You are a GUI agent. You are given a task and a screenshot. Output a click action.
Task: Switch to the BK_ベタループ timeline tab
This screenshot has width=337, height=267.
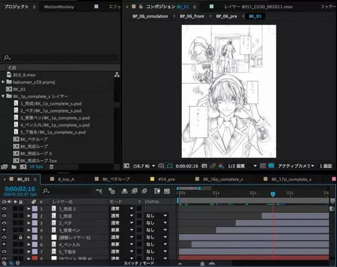click(116, 179)
